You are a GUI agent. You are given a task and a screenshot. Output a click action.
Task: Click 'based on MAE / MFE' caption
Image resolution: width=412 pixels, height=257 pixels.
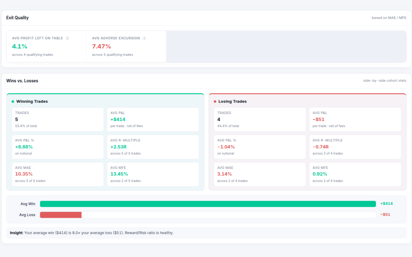[x=389, y=18]
